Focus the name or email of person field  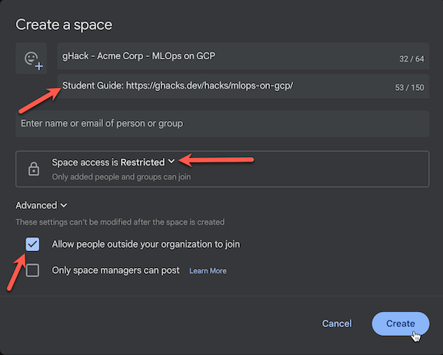pyautogui.click(x=222, y=124)
